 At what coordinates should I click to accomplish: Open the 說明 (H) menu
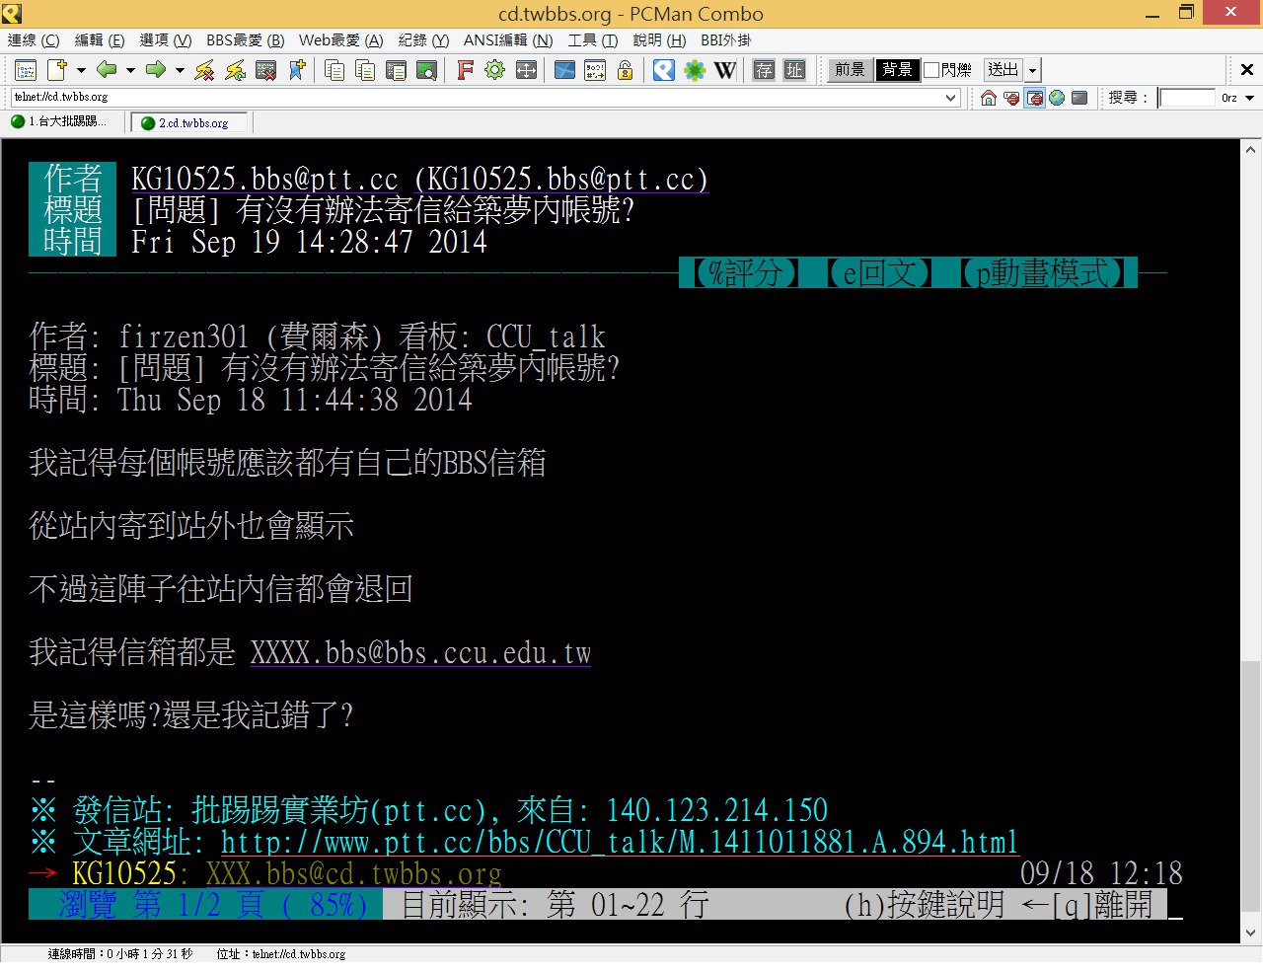[x=659, y=40]
